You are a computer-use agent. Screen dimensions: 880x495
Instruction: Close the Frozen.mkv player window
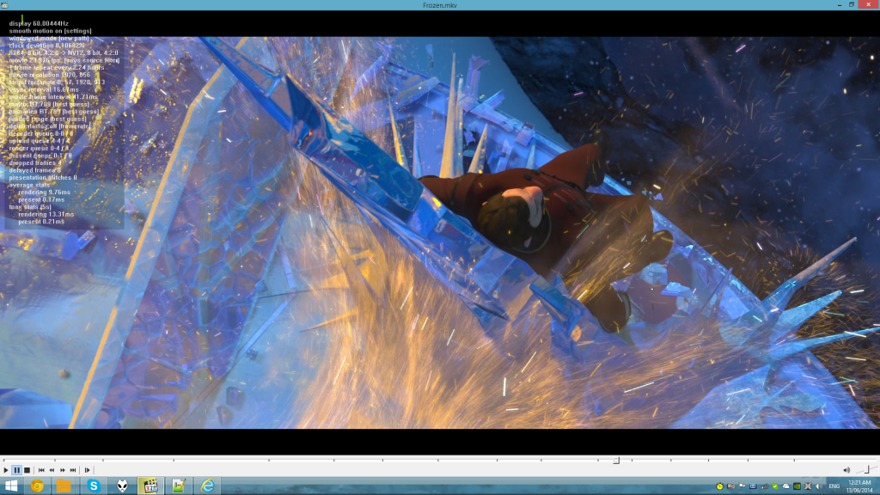869,5
